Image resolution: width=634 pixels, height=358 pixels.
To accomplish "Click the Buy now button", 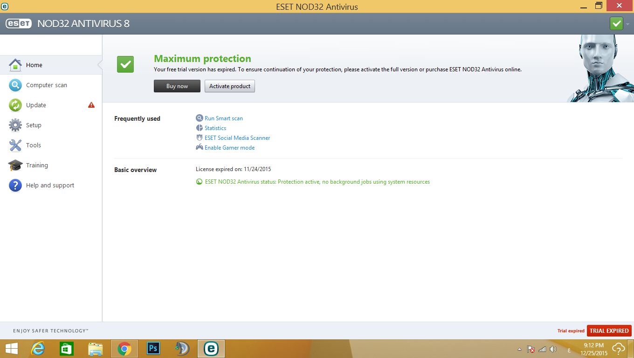I will (177, 86).
